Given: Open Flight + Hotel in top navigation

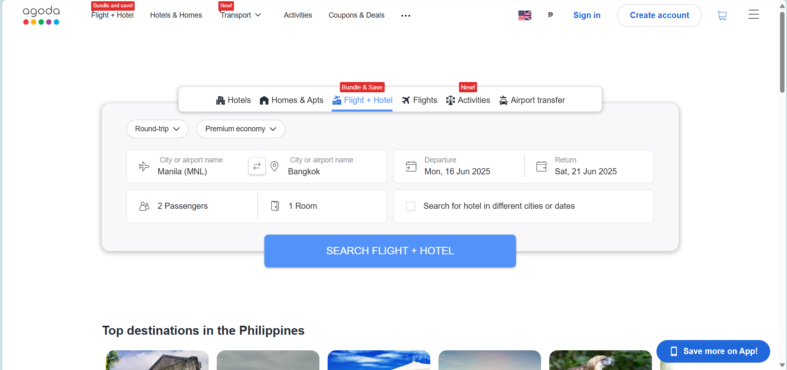Looking at the screenshot, I should point(112,15).
